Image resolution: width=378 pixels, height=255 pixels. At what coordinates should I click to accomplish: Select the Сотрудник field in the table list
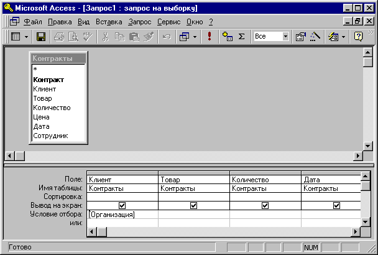coord(58,136)
